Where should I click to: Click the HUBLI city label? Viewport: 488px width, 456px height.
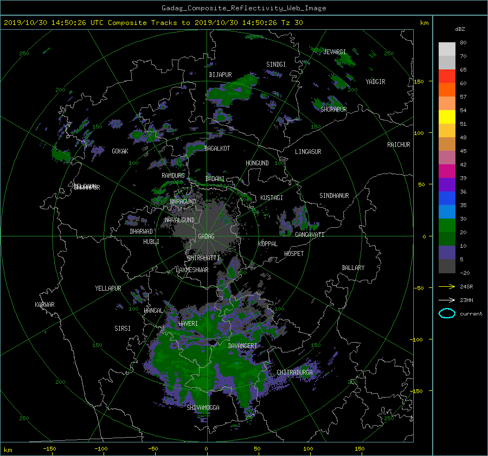click(x=151, y=242)
